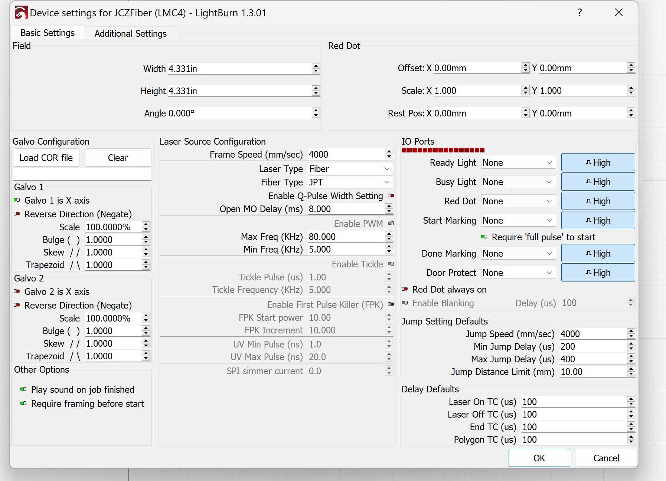Image resolution: width=666 pixels, height=481 pixels.
Task: Click OK to save device settings
Action: coord(539,458)
